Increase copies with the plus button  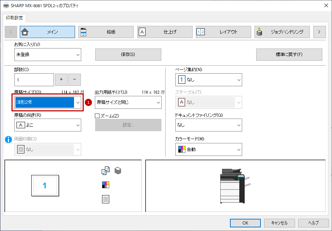click(61, 80)
